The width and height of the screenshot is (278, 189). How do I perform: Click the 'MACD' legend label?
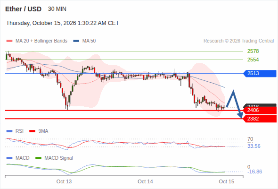23,158
